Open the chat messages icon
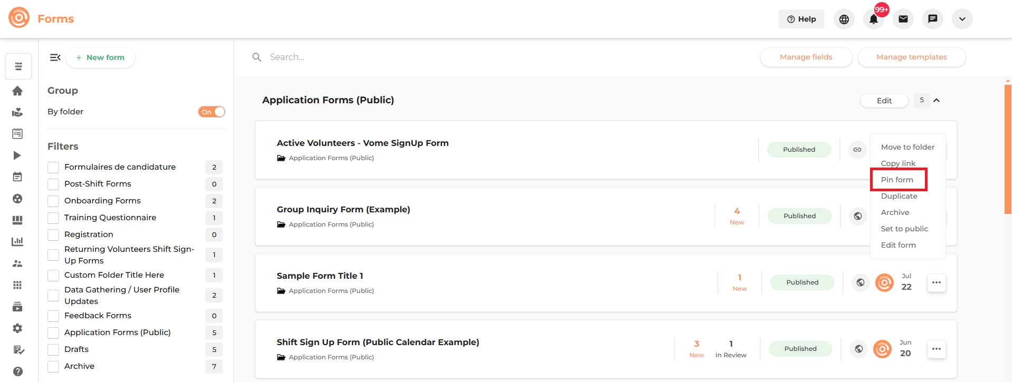This screenshot has height=382, width=1012. point(933,19)
